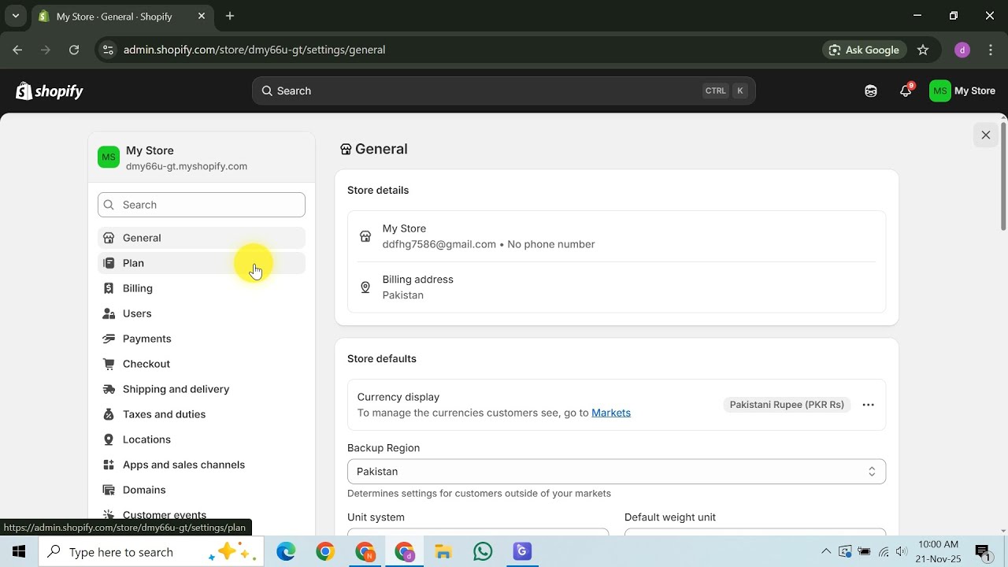Open Users settings

202,313
